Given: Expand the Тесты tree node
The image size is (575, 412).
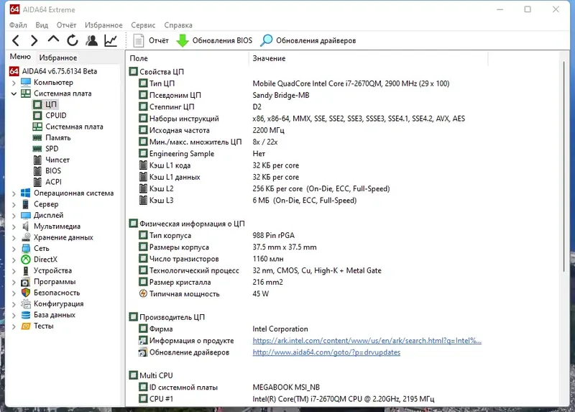Looking at the screenshot, I should (14, 326).
